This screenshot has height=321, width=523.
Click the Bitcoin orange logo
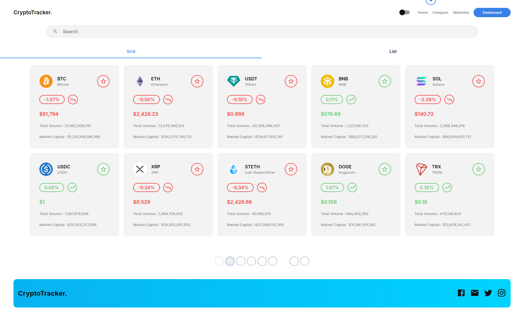tap(46, 81)
